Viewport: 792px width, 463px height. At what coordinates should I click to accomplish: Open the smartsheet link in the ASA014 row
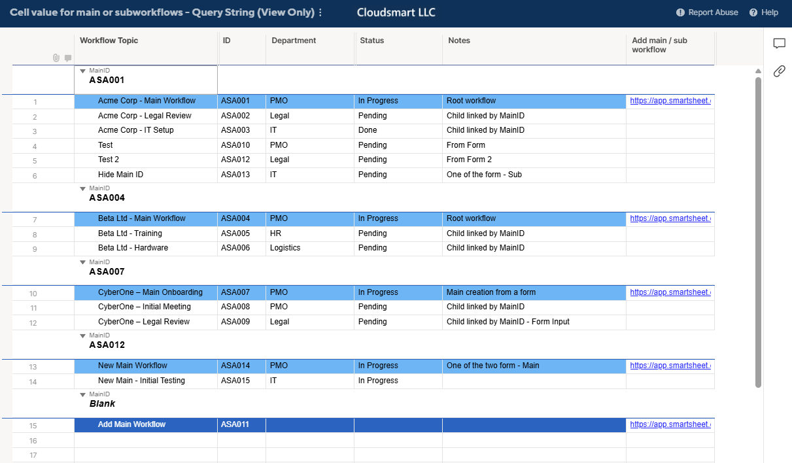[670, 366]
